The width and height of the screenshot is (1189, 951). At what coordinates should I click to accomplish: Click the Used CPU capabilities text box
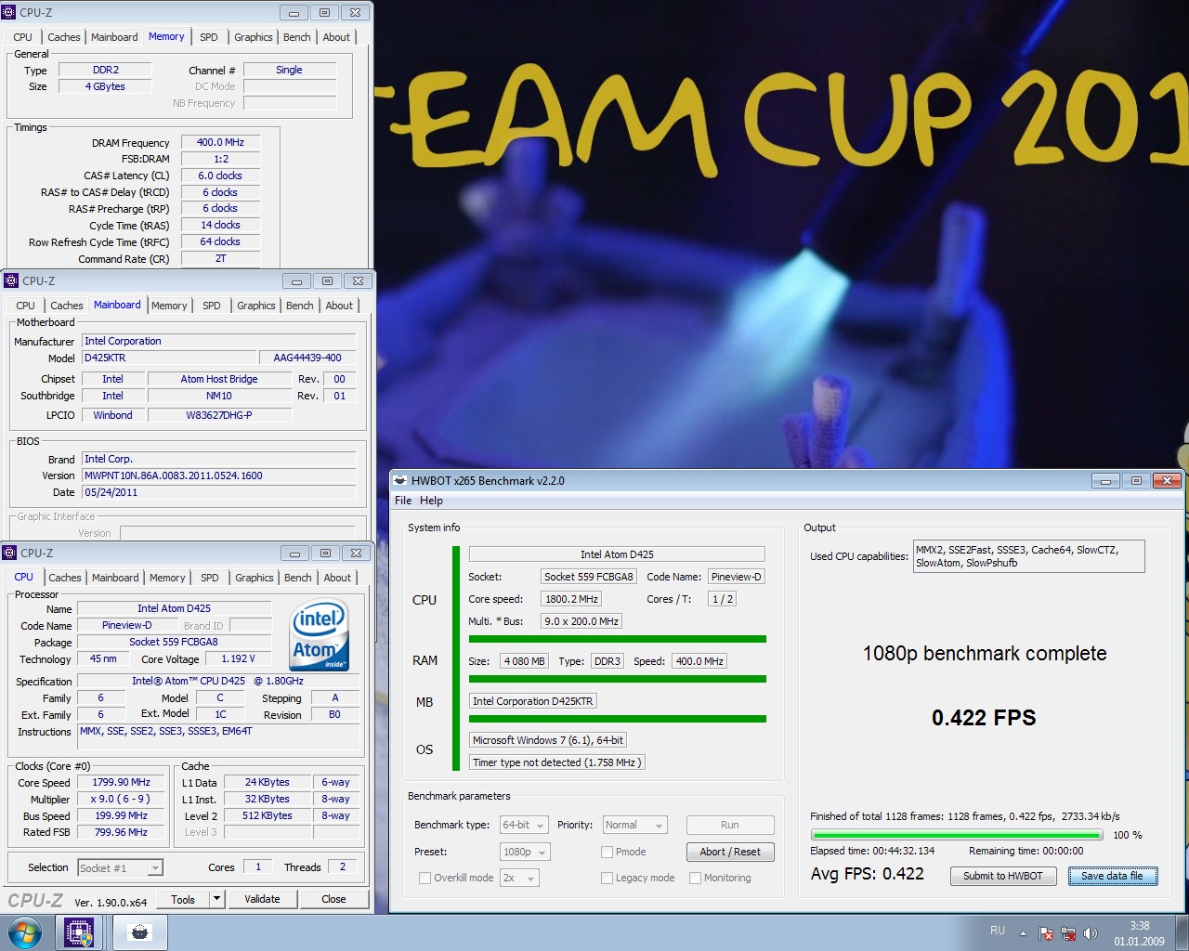coord(1029,556)
